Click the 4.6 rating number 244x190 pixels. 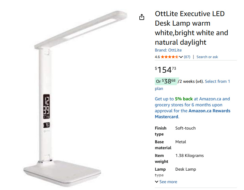click(x=157, y=57)
